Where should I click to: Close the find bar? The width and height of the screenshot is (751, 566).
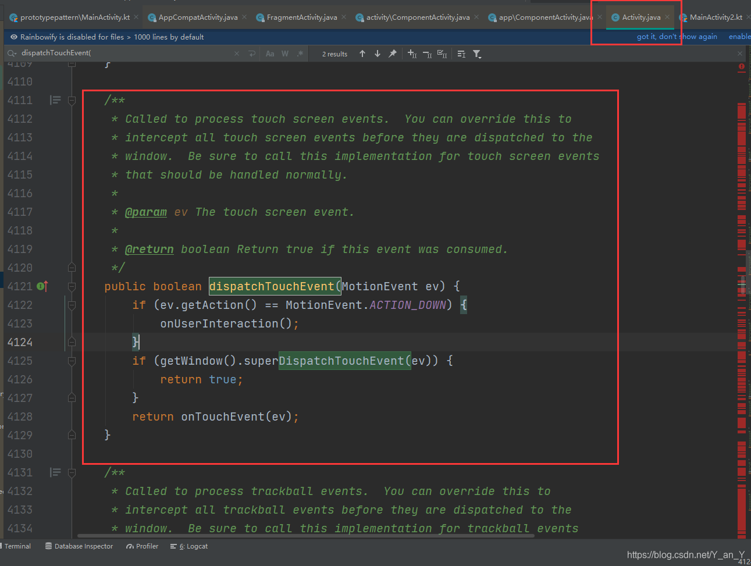pos(740,54)
